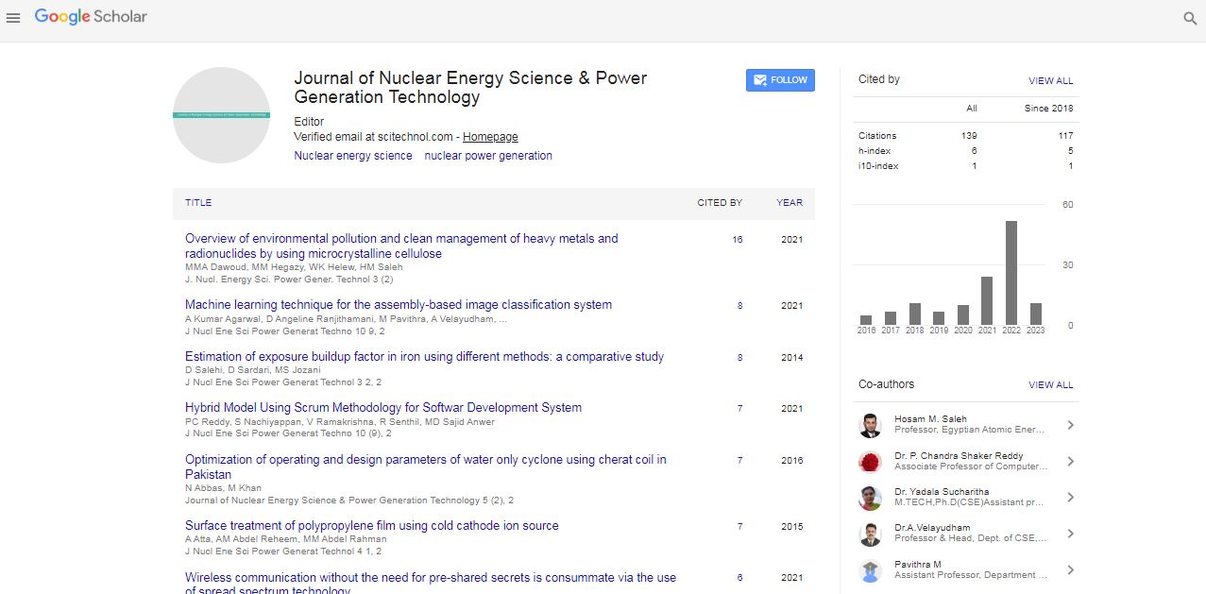Click Dr. P. Chandra Shaker Reddy's avatar
1206x594 pixels.
870,462
